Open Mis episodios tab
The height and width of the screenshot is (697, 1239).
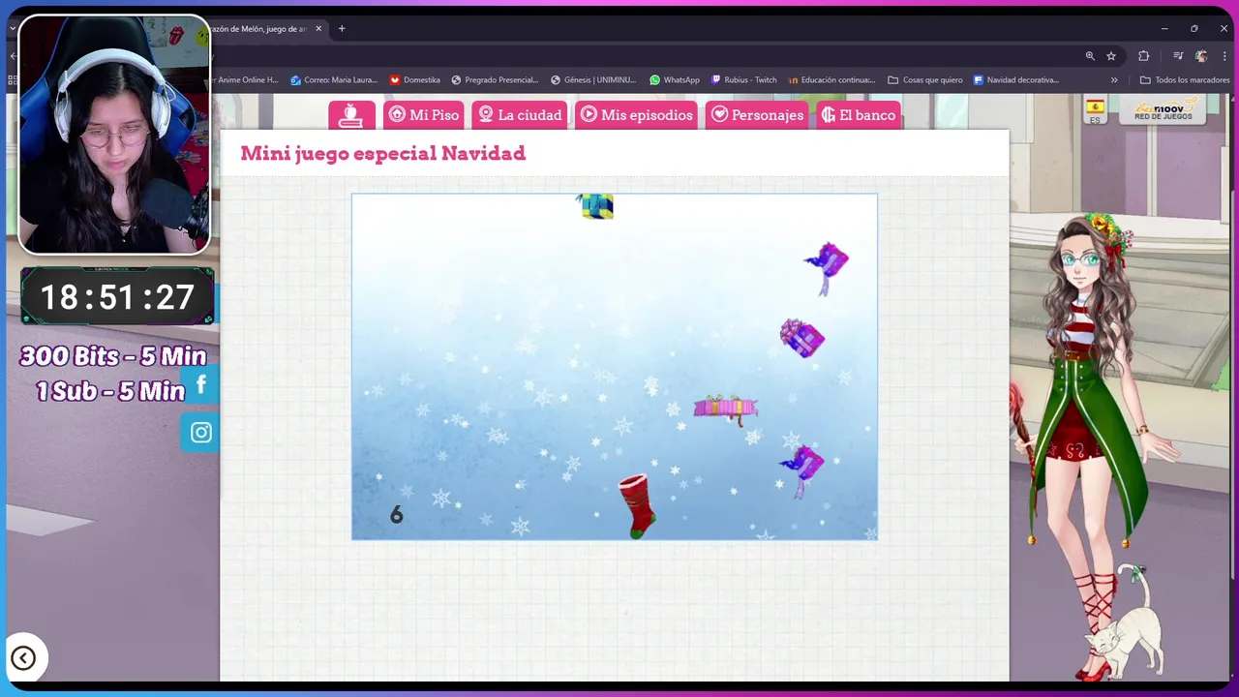click(x=636, y=115)
